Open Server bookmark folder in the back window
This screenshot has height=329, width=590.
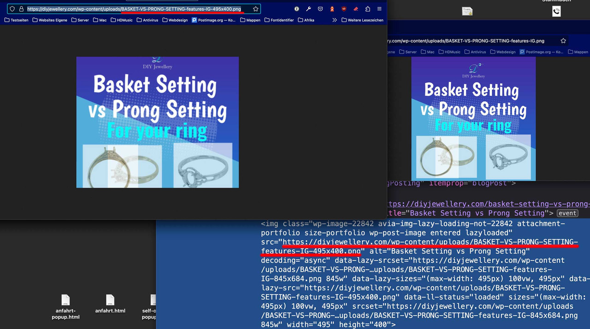point(407,52)
